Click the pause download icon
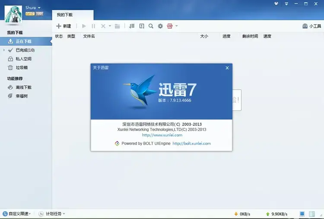The image size is (324, 219). tap(93, 26)
